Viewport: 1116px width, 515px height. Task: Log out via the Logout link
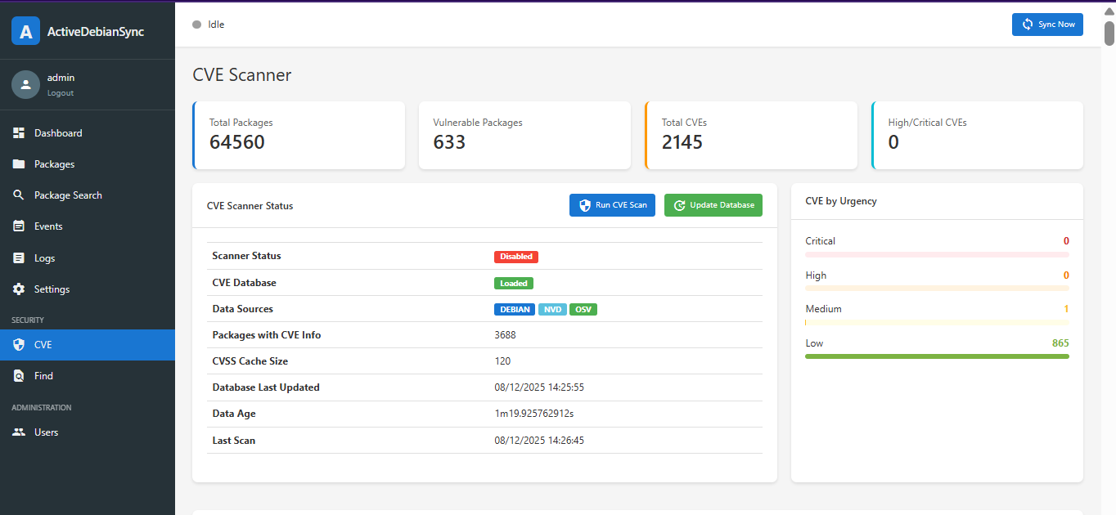tap(61, 93)
